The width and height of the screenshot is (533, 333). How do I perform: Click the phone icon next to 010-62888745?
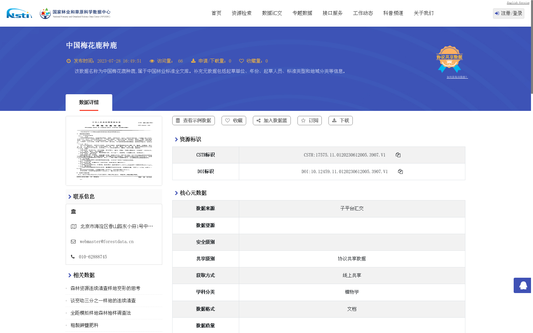73,256
